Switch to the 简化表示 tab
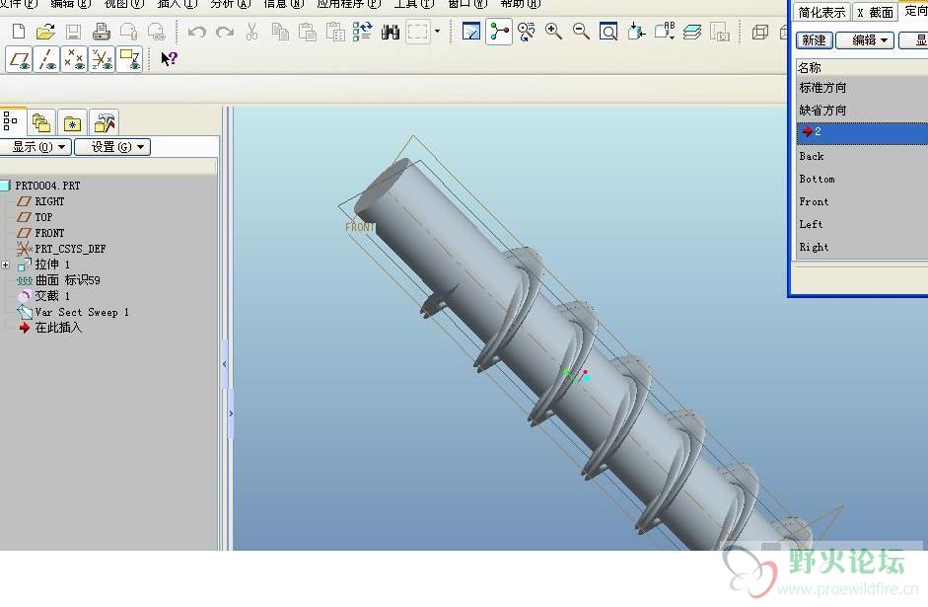This screenshot has width=928, height=607. (x=821, y=12)
